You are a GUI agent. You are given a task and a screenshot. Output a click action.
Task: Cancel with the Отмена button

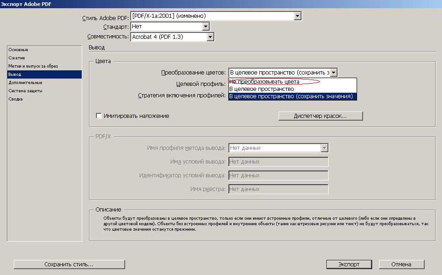coord(401,264)
